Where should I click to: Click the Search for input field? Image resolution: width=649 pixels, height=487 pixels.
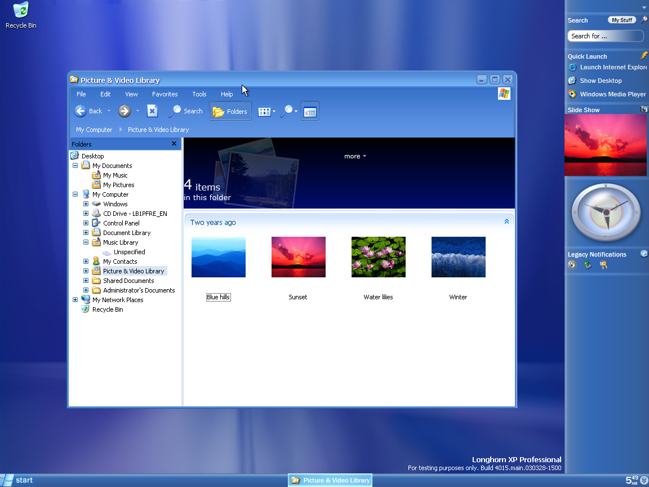coord(605,36)
